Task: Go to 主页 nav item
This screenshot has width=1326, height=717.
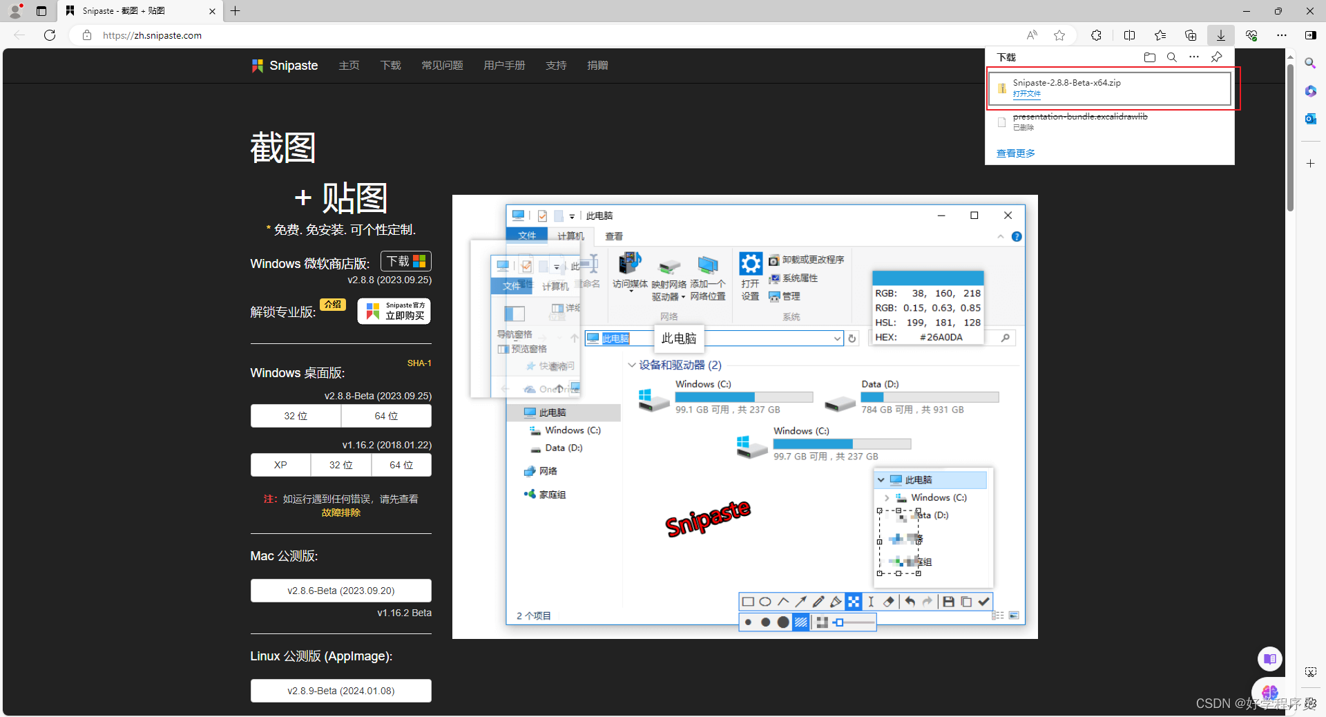Action: coord(349,66)
